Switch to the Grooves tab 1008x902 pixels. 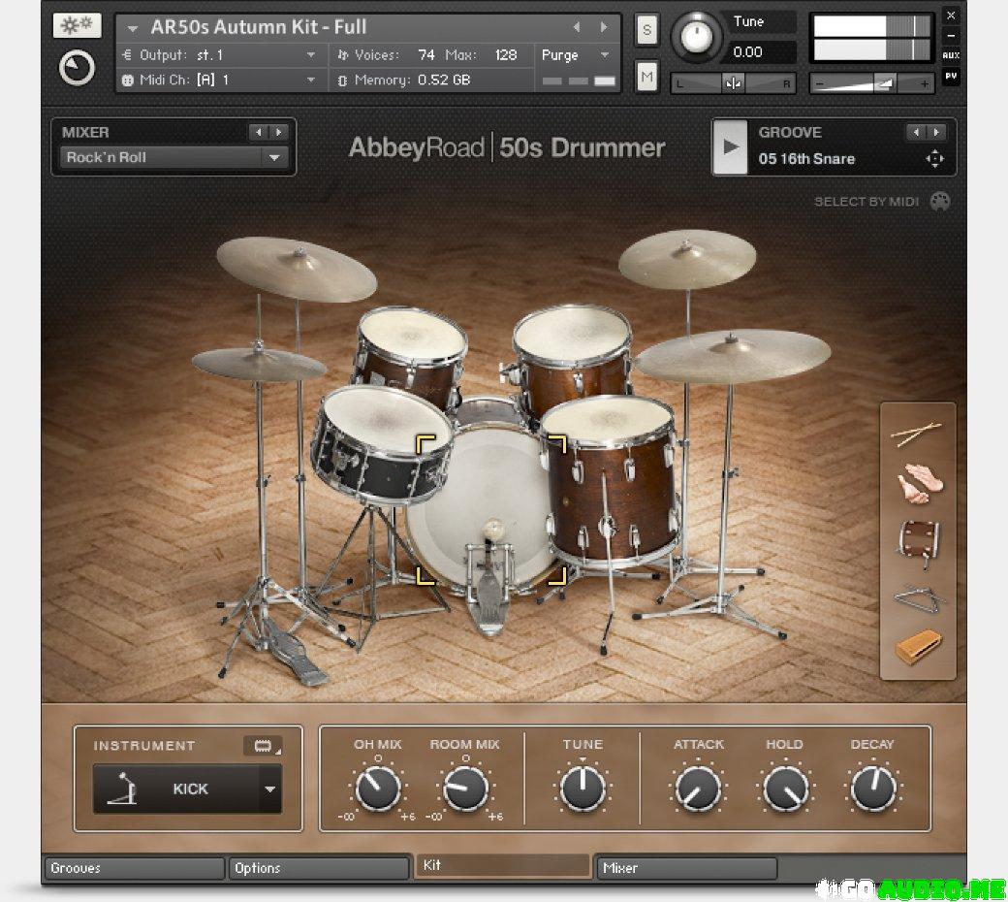pyautogui.click(x=133, y=868)
